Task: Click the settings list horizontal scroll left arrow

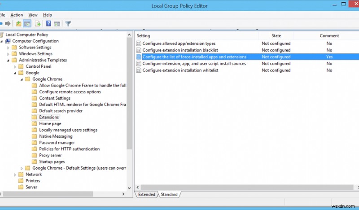Action: pos(138,187)
